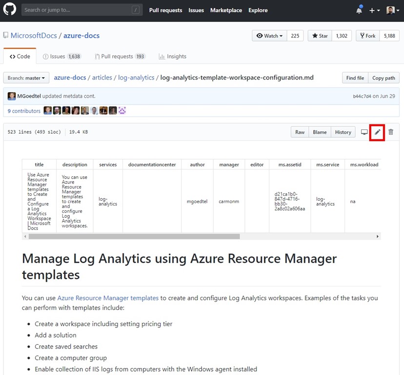Click the first contributor avatar
This screenshot has width=404, height=375.
click(47, 111)
